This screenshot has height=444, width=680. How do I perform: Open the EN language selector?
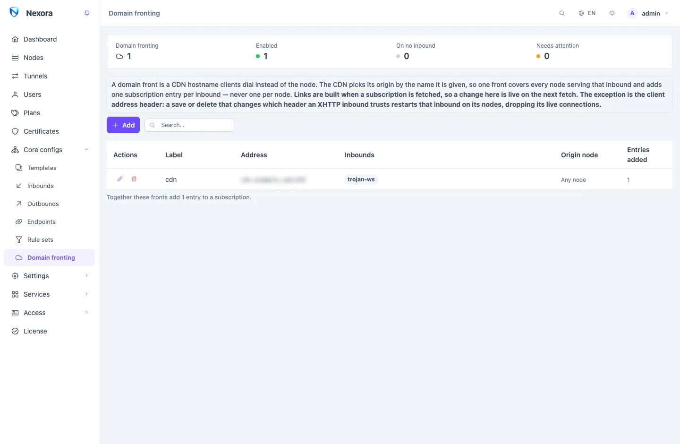point(587,13)
